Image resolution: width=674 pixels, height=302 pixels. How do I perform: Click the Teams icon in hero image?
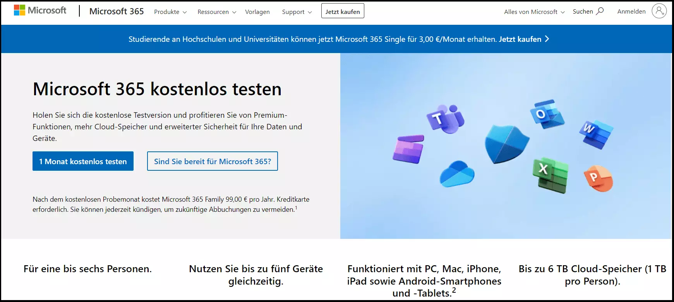pyautogui.click(x=446, y=118)
